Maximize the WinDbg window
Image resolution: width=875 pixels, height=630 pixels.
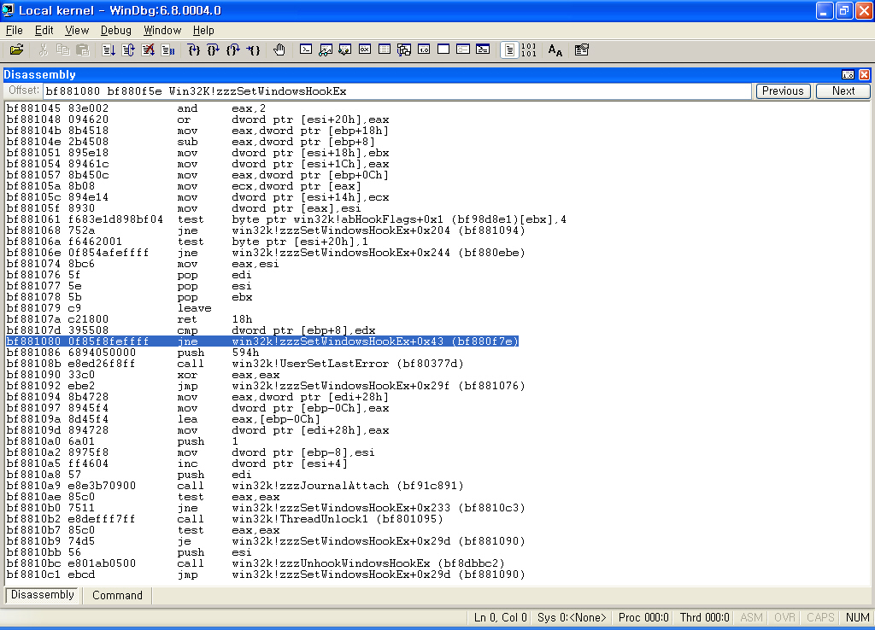click(843, 10)
